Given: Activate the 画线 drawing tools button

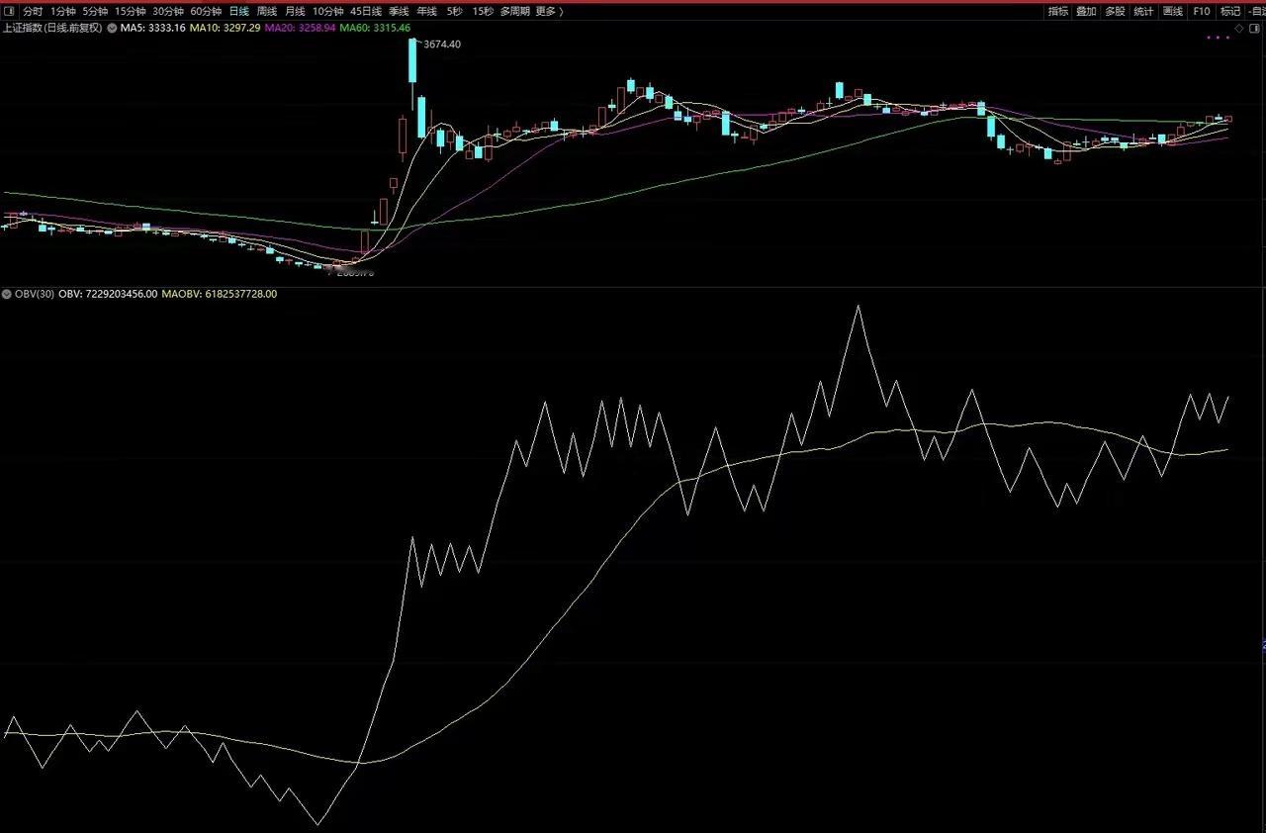Looking at the screenshot, I should (x=1173, y=11).
